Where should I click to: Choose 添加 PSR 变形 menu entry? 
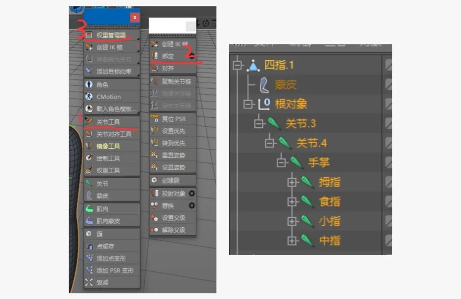click(x=114, y=270)
